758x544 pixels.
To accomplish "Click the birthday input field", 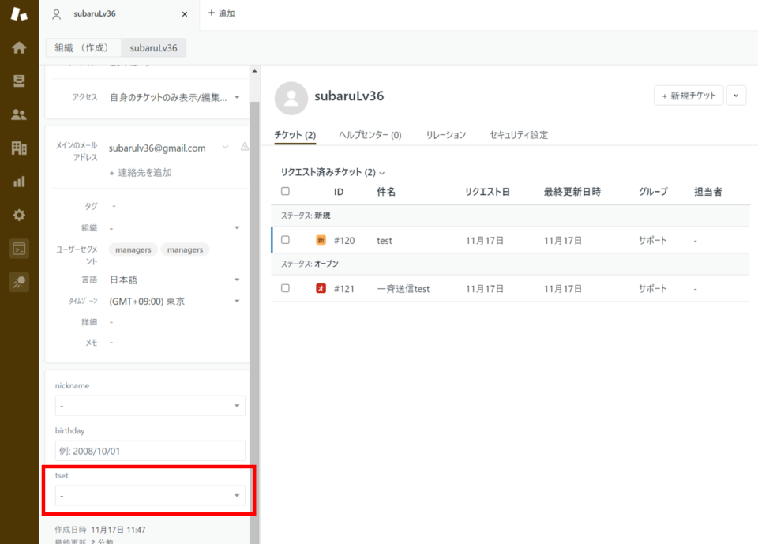I will 148,451.
